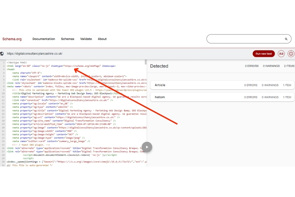The height and width of the screenshot is (197, 295).
Task: Click the code panel vertical scrollbar
Action: point(146,62)
